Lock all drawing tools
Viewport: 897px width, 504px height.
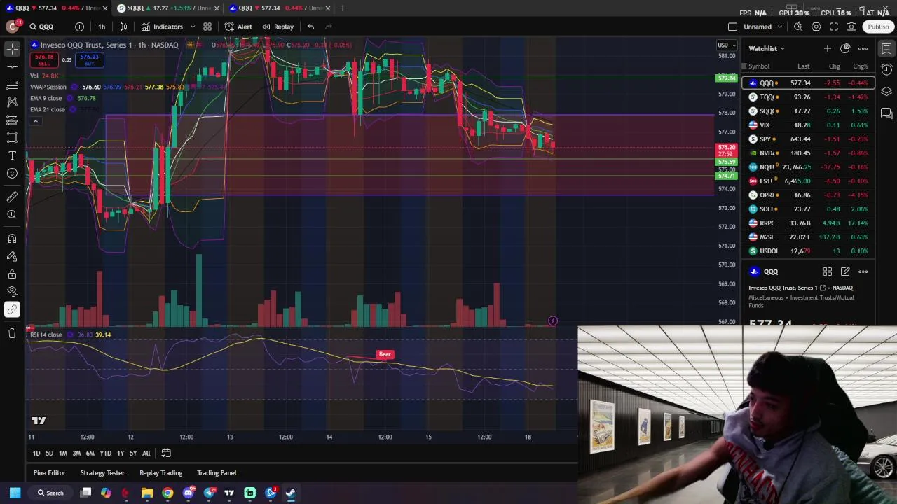[12, 274]
